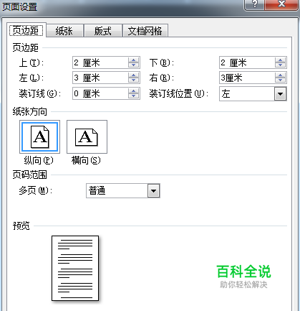The width and height of the screenshot is (300, 311).
Task: Click the 左(L) label
Action: 32,78
